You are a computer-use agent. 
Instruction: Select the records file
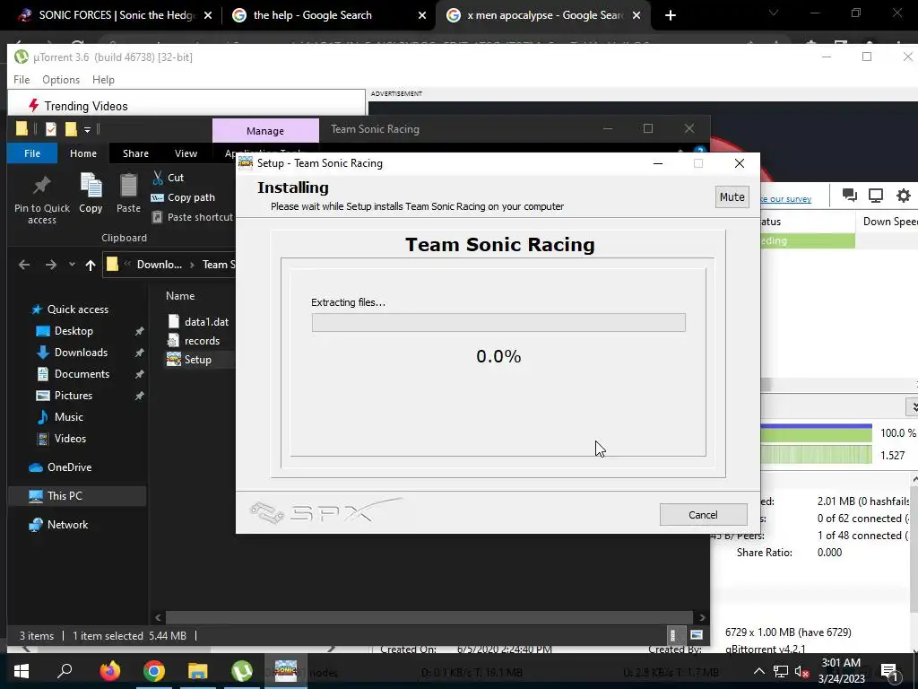tap(194, 340)
